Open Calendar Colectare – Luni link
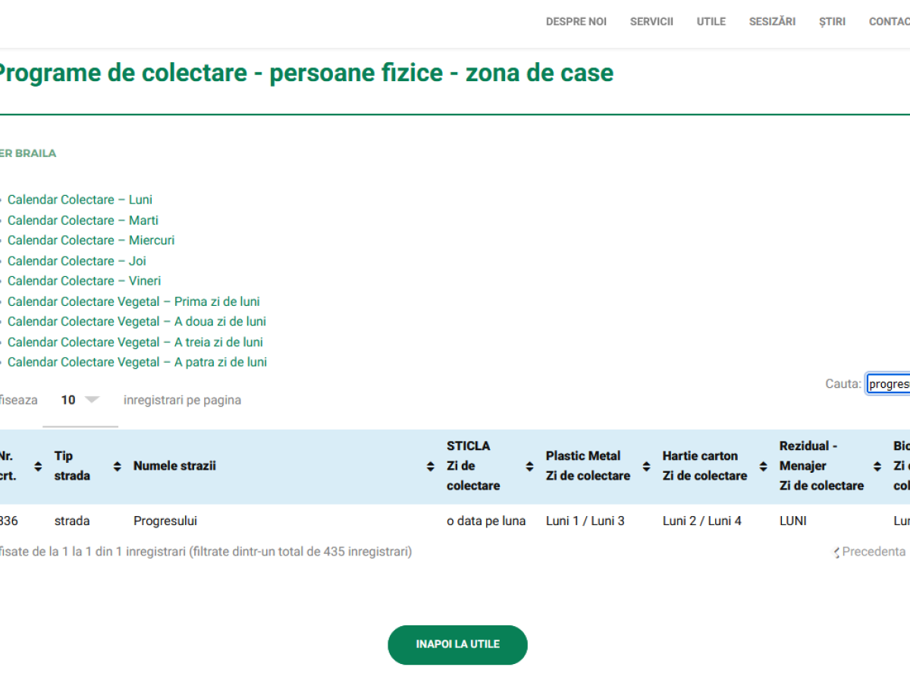 point(80,200)
